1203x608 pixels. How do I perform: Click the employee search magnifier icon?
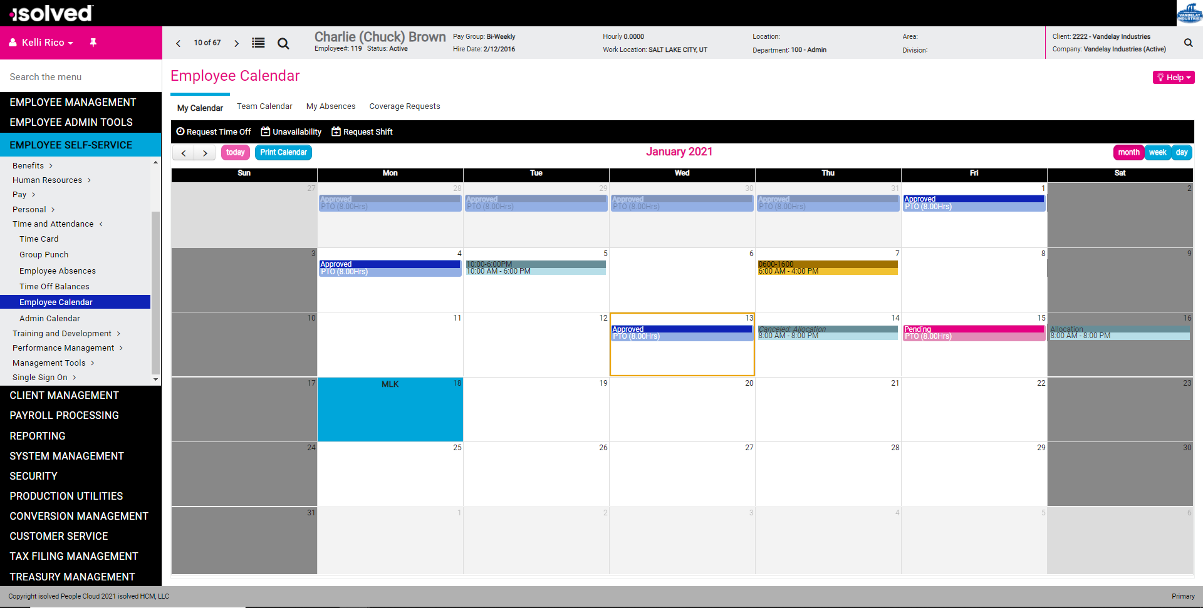[283, 43]
